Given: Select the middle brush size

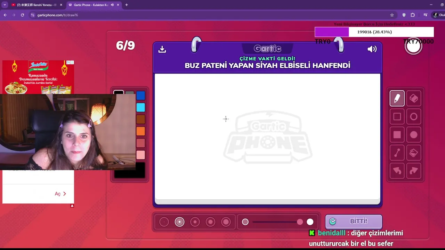Looking at the screenshot, I should pos(195,222).
